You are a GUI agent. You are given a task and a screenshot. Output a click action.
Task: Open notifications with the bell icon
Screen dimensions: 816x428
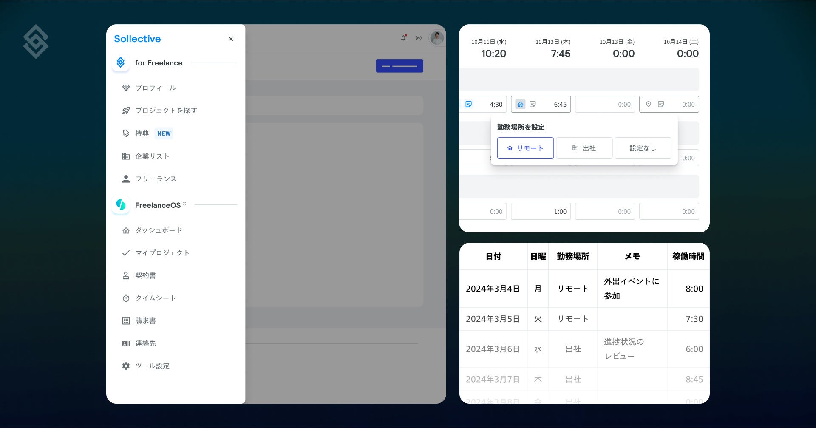click(x=404, y=38)
